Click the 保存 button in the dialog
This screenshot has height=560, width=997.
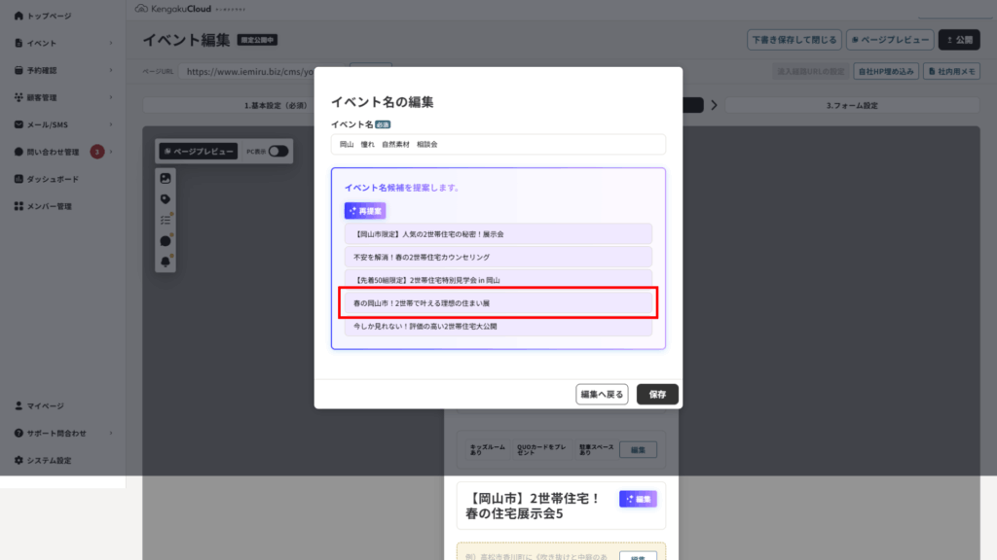pos(657,395)
